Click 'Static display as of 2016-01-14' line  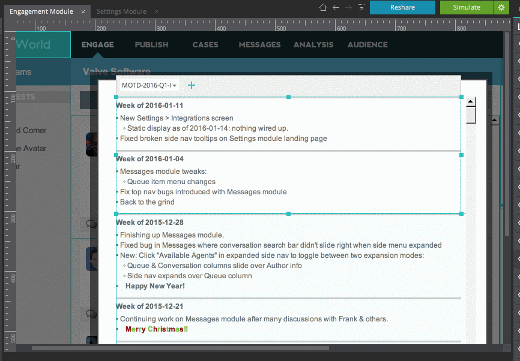click(208, 128)
